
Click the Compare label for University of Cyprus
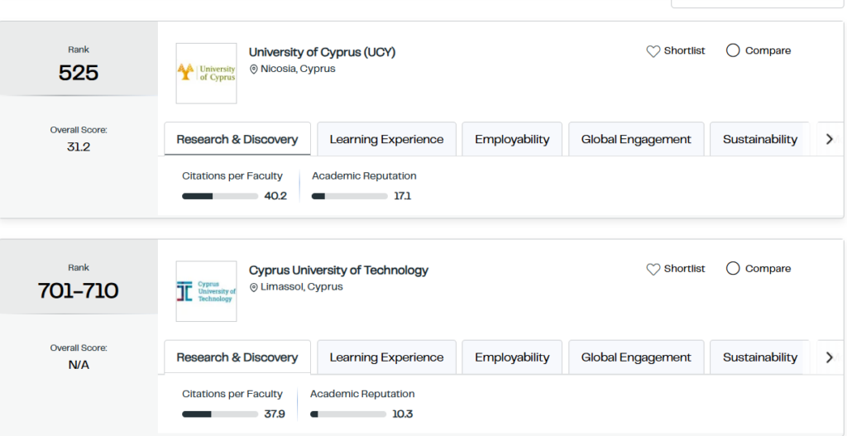click(768, 50)
